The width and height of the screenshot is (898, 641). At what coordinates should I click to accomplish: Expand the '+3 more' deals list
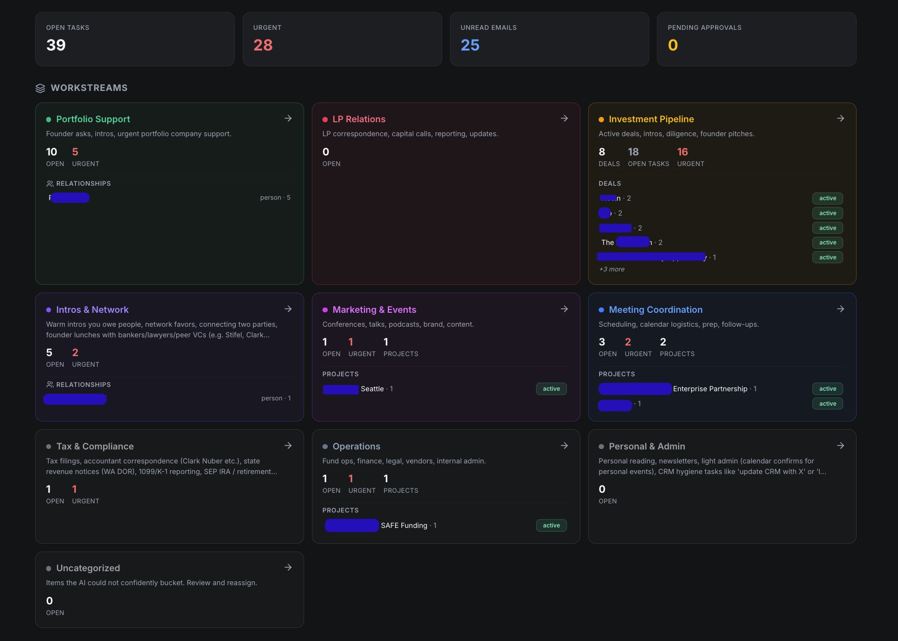point(612,269)
